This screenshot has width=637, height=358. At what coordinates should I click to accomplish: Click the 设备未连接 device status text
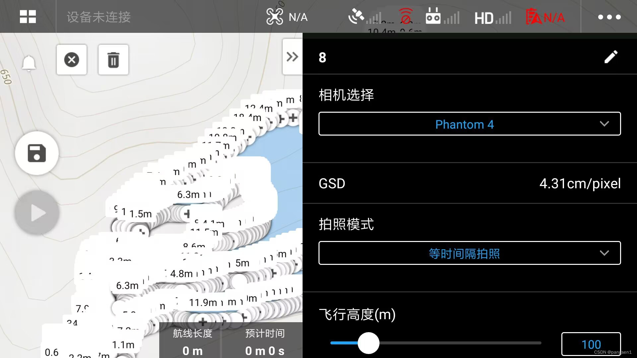click(x=98, y=17)
